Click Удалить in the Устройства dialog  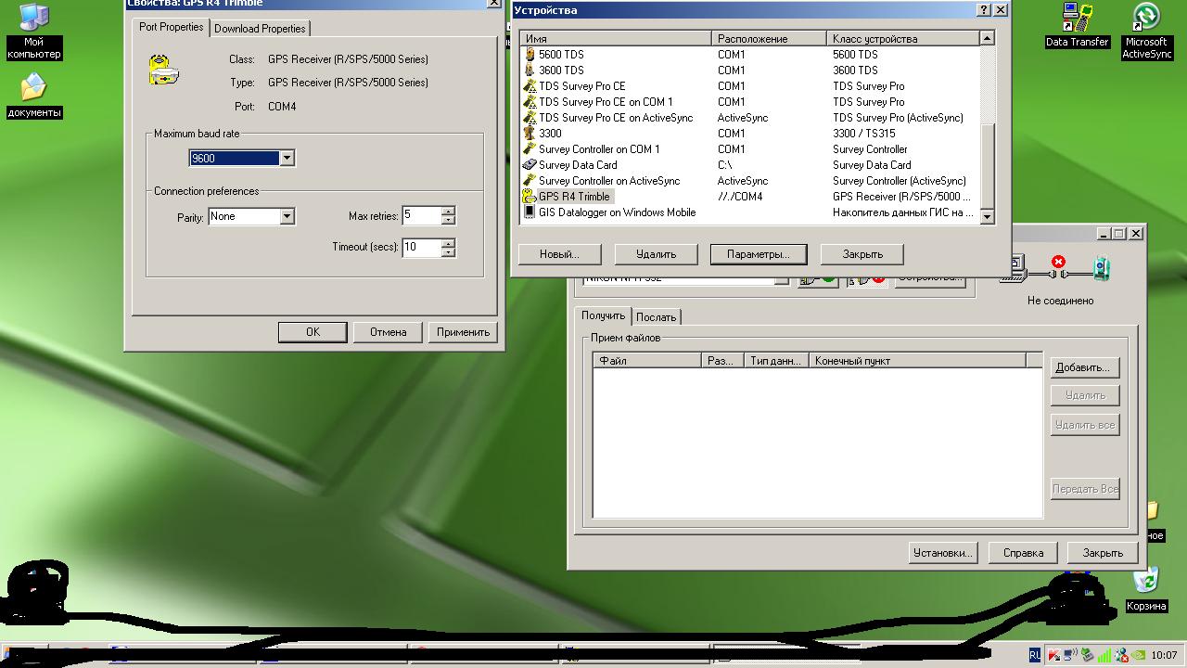pyautogui.click(x=657, y=254)
